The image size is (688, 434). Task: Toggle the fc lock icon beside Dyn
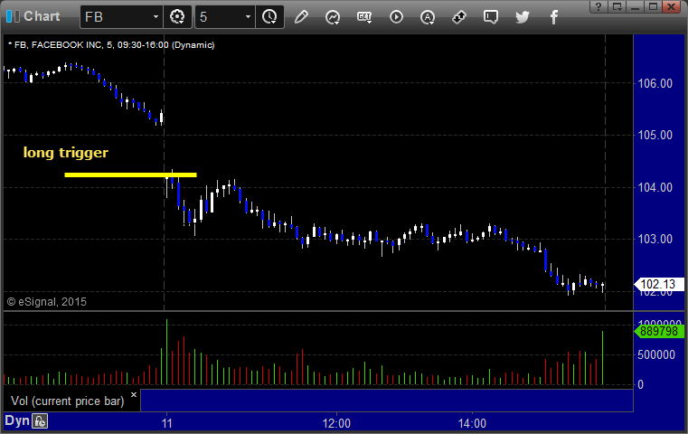pyautogui.click(x=40, y=421)
